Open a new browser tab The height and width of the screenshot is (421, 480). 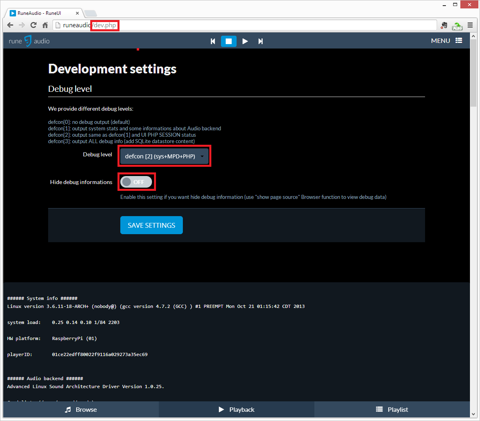pos(91,13)
